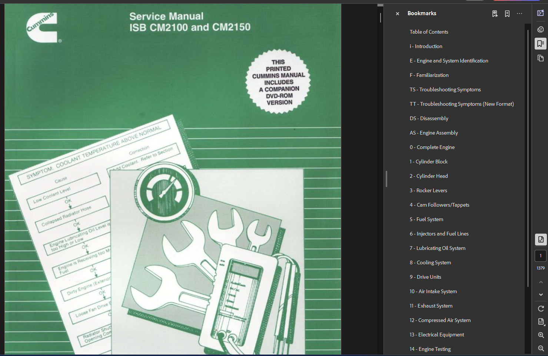Viewport: 548px width, 356px height.
Task: Open the 9 - Drive Units bookmark
Action: tap(425, 277)
